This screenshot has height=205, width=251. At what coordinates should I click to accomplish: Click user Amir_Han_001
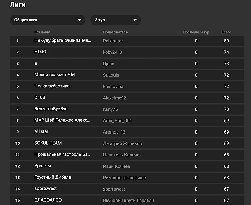pyautogui.click(x=117, y=120)
